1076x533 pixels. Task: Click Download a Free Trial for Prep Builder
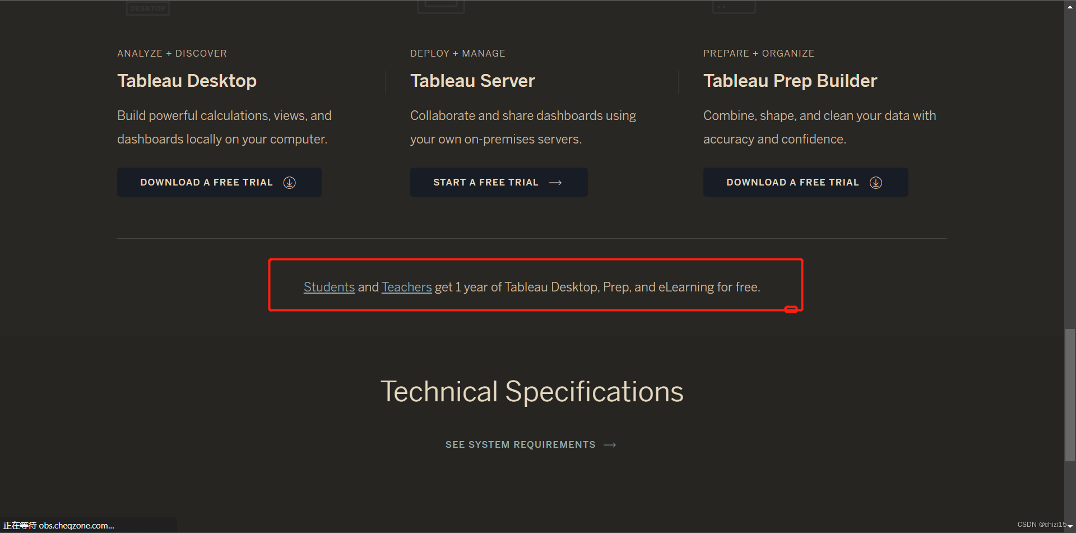(805, 182)
